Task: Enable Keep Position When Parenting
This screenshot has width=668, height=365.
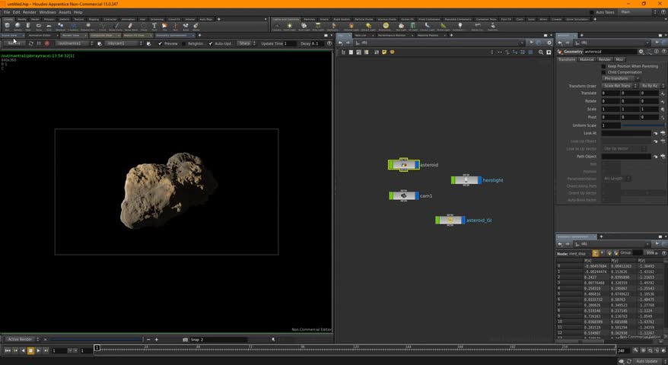Action: 604,66
